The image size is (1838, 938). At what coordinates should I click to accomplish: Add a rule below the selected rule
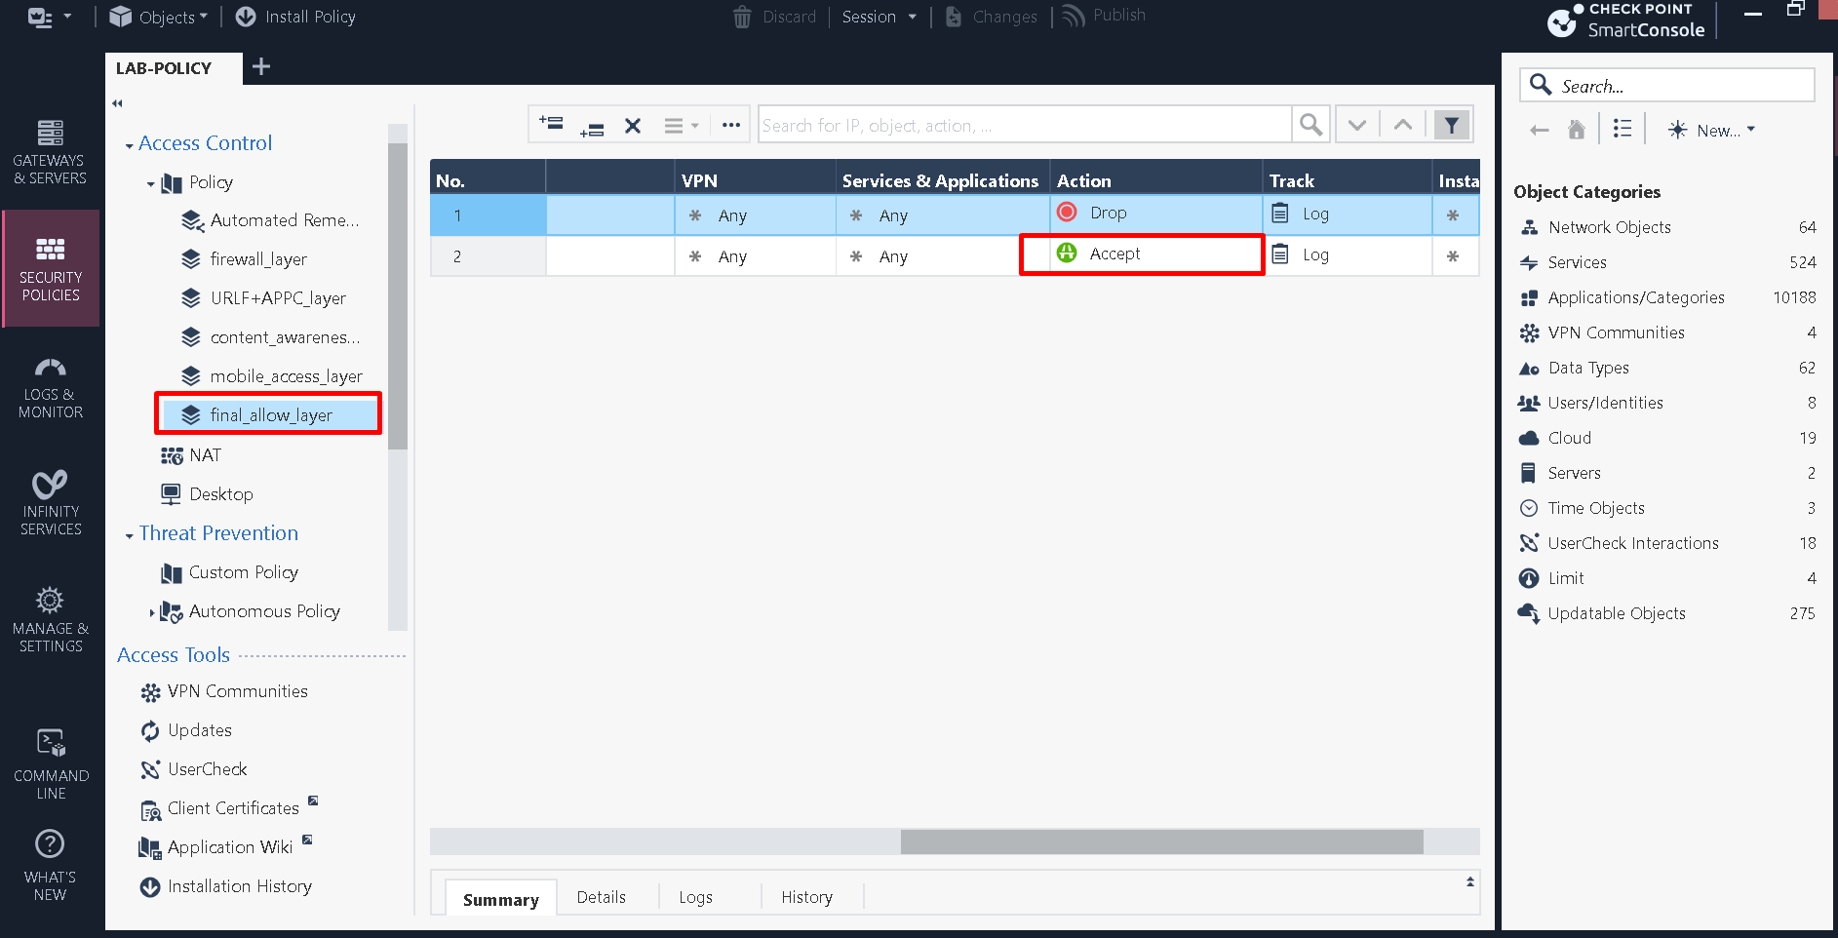[592, 129]
